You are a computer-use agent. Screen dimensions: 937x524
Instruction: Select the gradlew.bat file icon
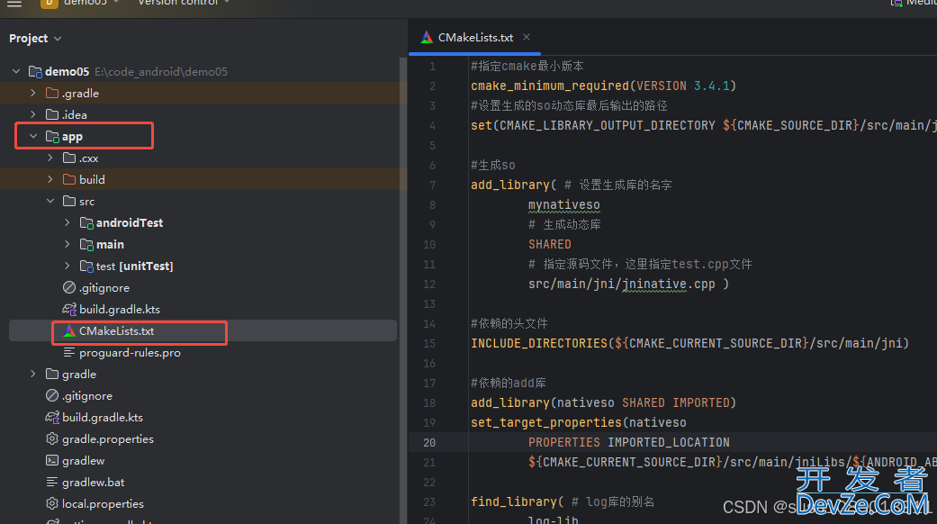[x=52, y=483]
